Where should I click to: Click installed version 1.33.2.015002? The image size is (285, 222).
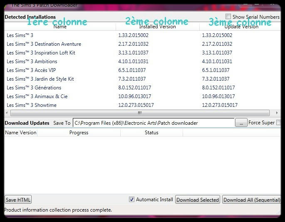click(x=133, y=35)
